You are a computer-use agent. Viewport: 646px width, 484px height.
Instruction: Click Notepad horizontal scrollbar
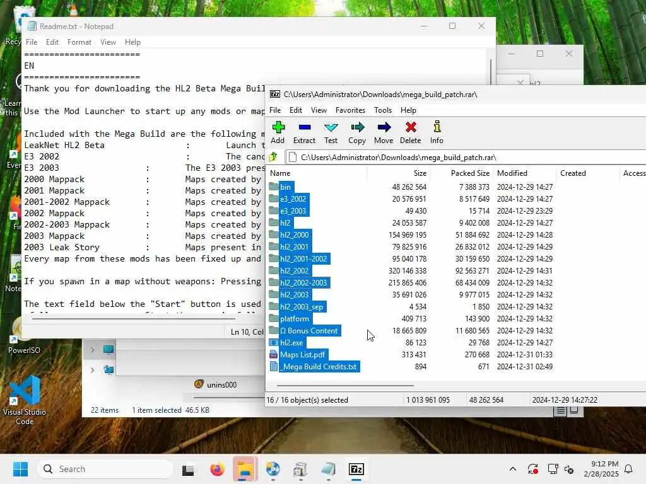point(134,318)
